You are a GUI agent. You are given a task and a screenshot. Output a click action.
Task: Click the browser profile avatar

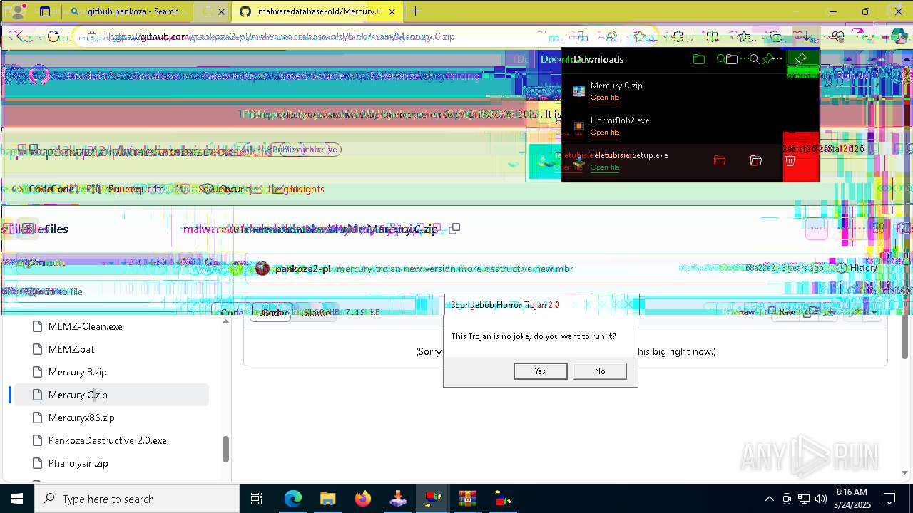[18, 11]
